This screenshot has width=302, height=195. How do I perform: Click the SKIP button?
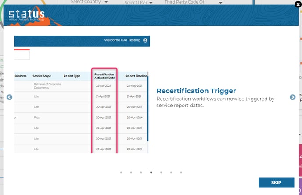point(276,182)
